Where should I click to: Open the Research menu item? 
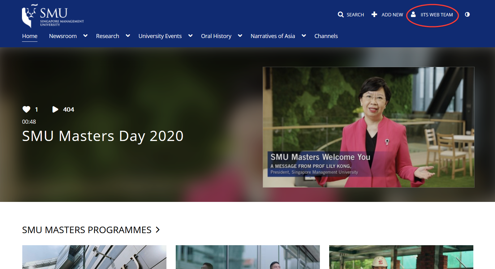[x=107, y=36]
